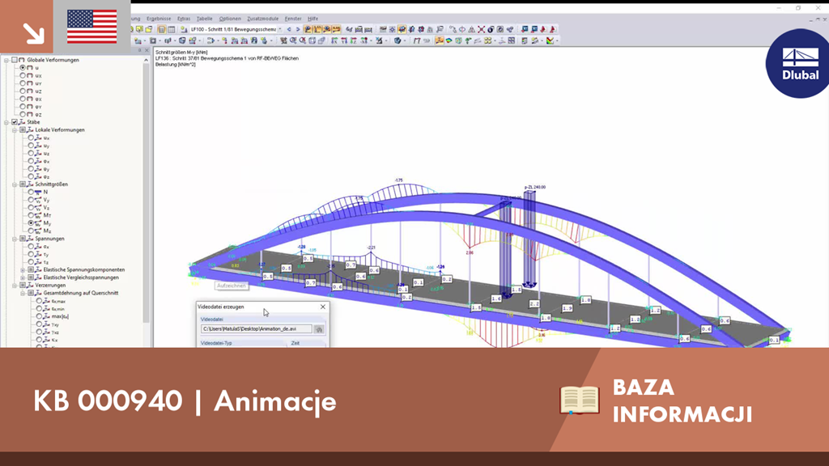Click the highlighted member results icon, second toolbar
829x466 pixels.
[x=440, y=40]
